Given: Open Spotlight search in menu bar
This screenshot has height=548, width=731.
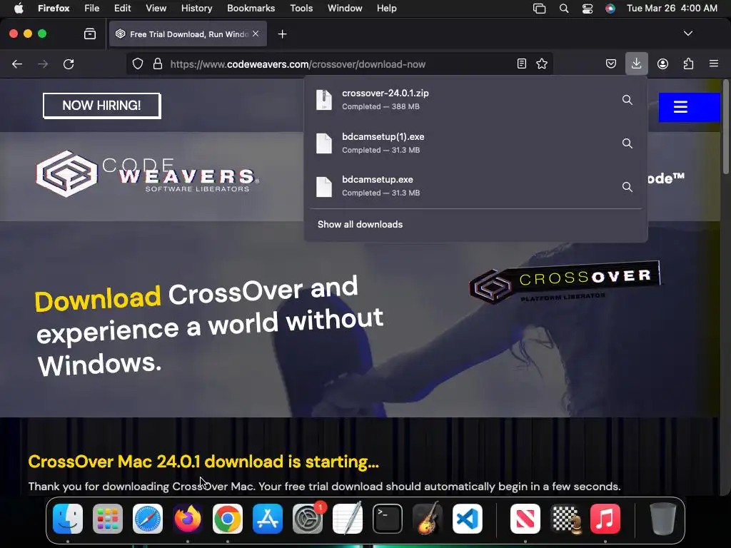Looking at the screenshot, I should pos(564,9).
